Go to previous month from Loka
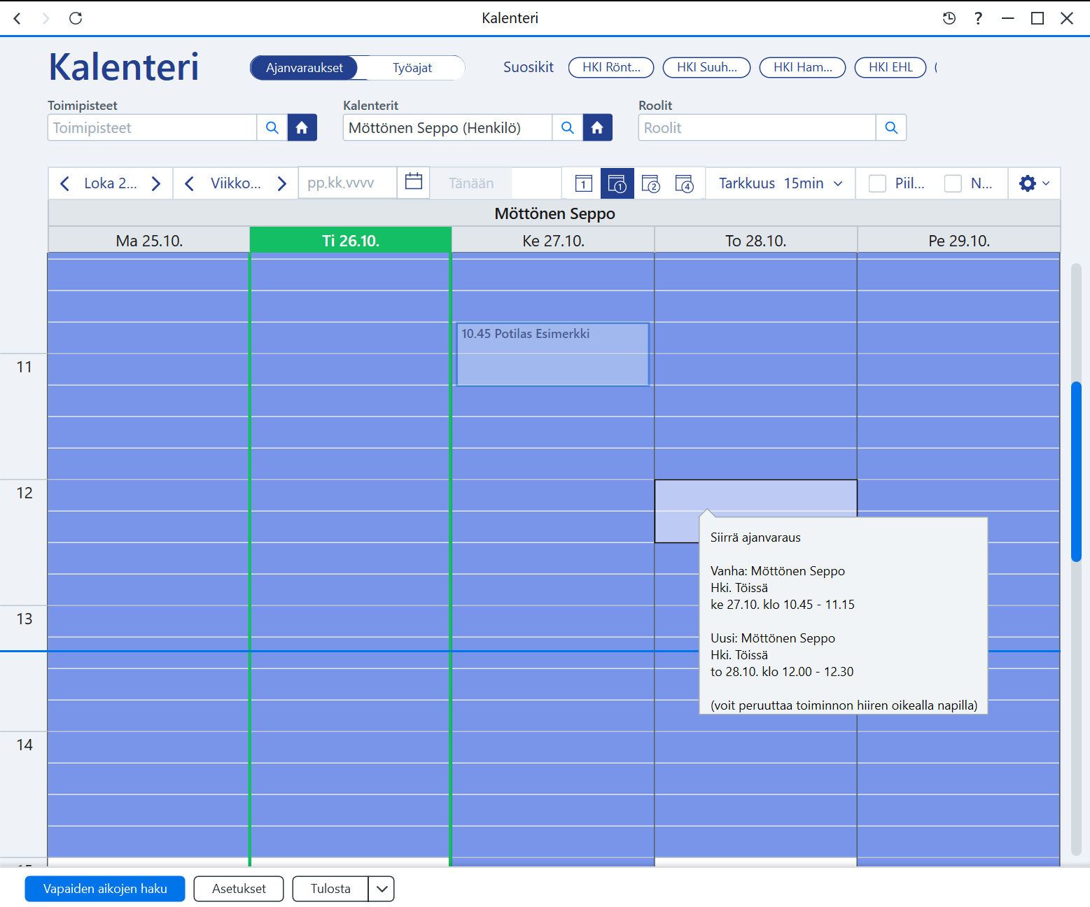The width and height of the screenshot is (1090, 907). 64,183
